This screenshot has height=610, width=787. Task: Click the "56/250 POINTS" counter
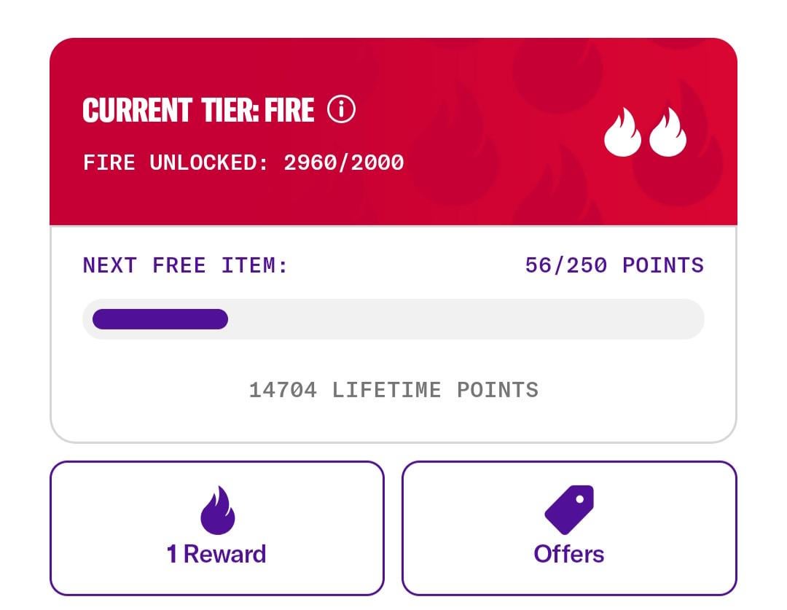coord(614,265)
